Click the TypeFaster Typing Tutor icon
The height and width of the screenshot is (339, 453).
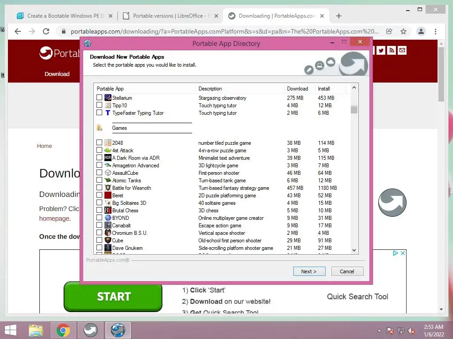coord(108,113)
